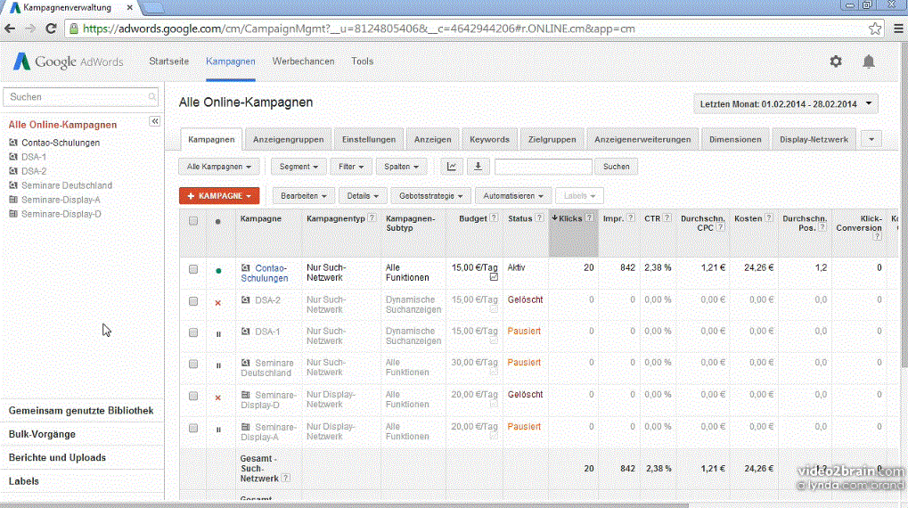Viewport: 908px width, 508px height.
Task: Click the search magnifier in sidebar
Action: 151,97
